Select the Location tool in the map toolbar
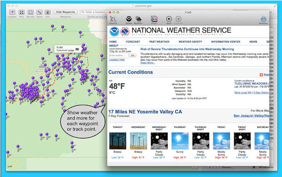Image resolution: width=282 pixels, height=177 pixels. (x=12, y=12)
